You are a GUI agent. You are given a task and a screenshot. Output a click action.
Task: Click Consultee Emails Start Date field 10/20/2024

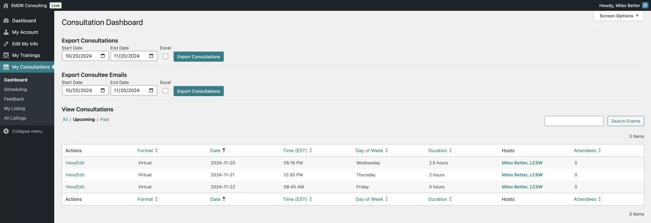85,90
